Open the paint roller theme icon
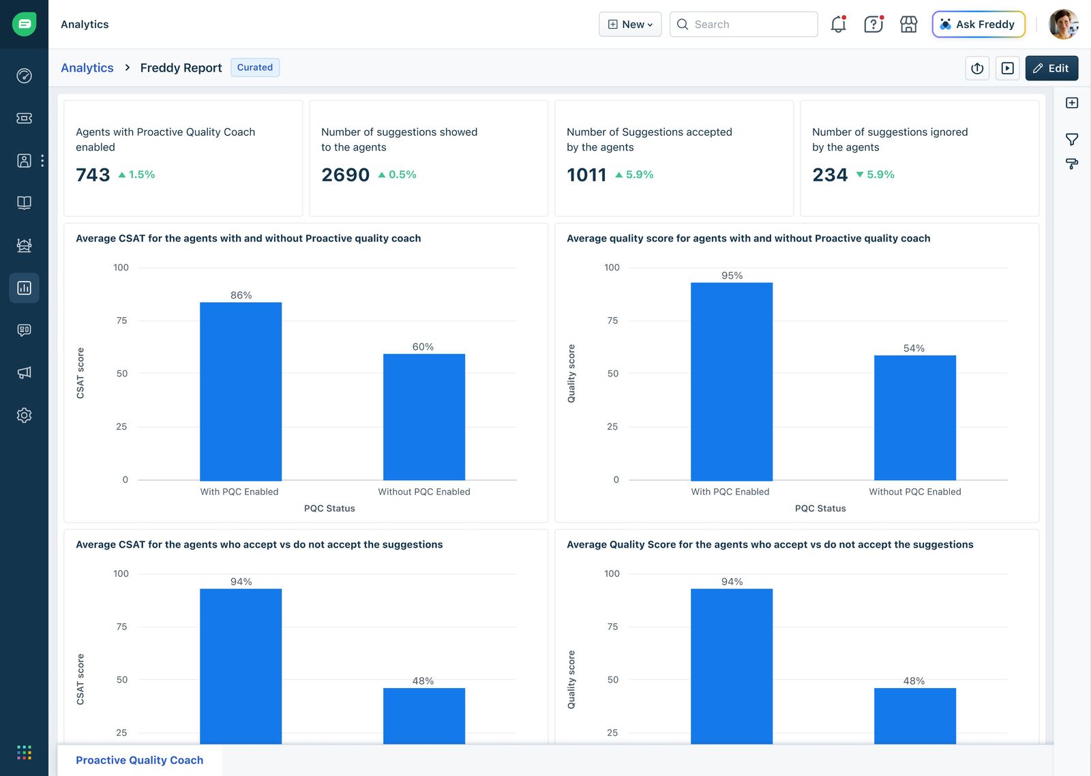This screenshot has width=1091, height=776. [1072, 164]
